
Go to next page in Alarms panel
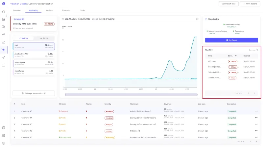coord(254,93)
